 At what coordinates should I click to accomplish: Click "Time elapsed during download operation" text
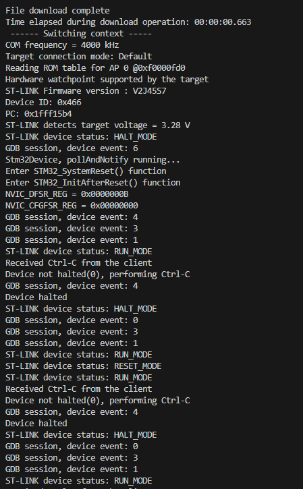click(98, 22)
